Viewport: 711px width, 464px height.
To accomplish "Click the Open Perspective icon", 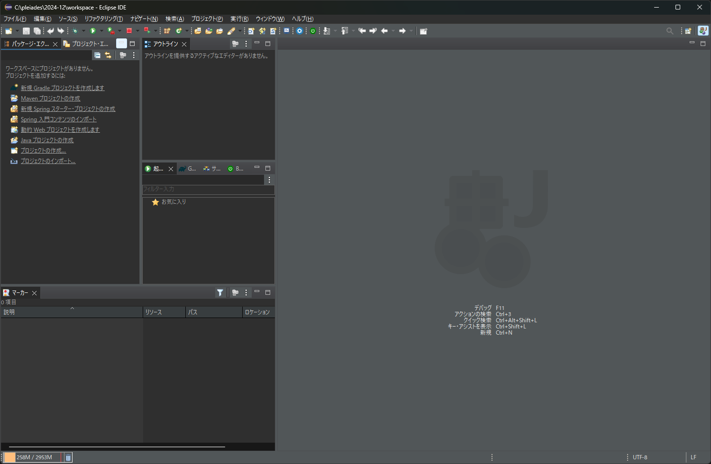I will tap(688, 31).
